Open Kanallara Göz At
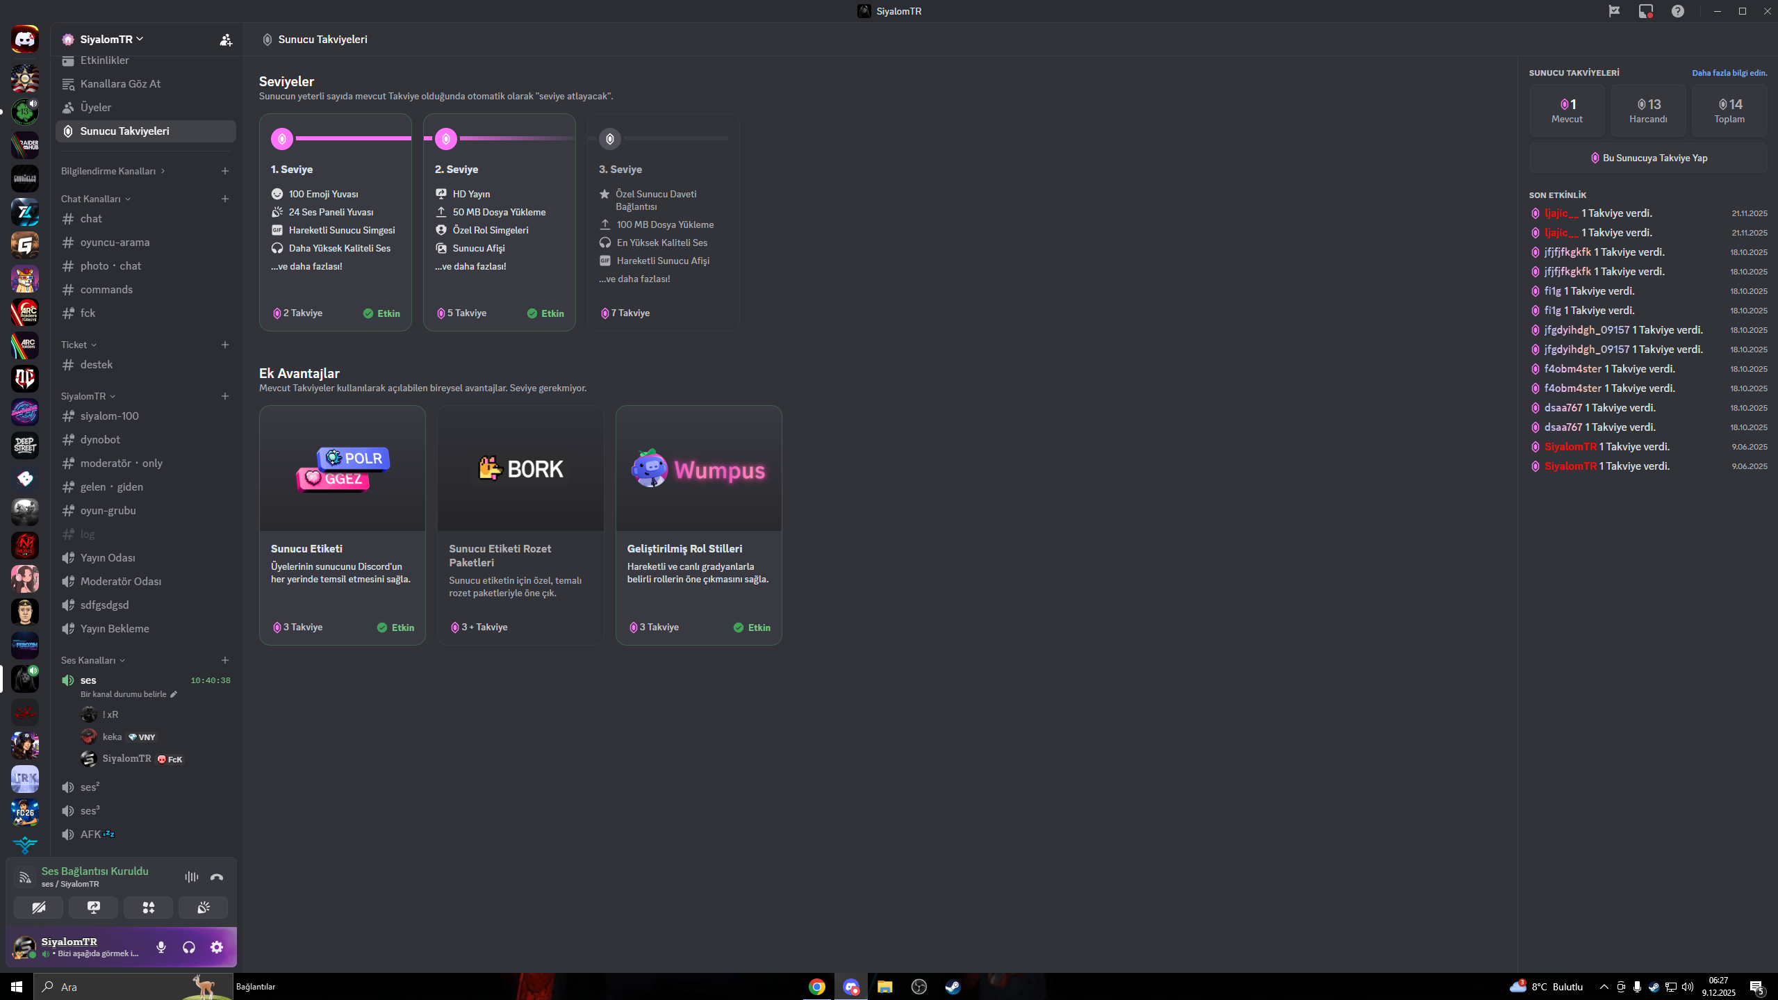The height and width of the screenshot is (1000, 1778). point(146,84)
